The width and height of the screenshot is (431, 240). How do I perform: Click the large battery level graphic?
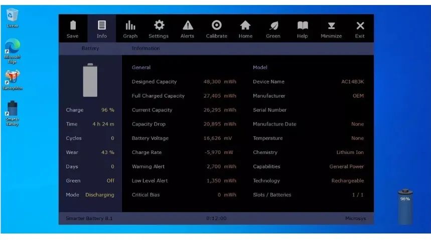[90, 80]
